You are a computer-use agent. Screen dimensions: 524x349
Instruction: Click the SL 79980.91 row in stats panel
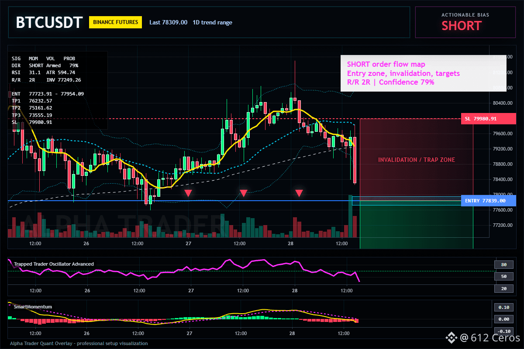pyautogui.click(x=32, y=122)
